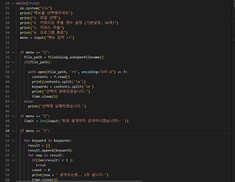Click the result.append(keyword) line
This screenshot has width=235, height=182.
pos(50,151)
